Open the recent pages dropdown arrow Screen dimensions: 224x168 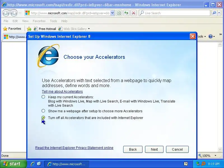pos(20,13)
